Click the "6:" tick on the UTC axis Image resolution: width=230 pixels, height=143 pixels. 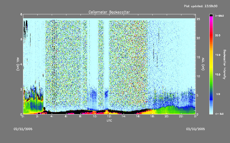pos(66,116)
